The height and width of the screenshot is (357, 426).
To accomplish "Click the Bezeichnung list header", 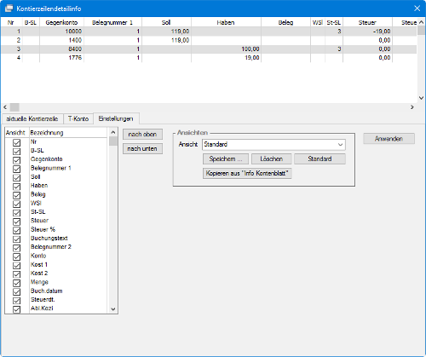I will coord(68,133).
